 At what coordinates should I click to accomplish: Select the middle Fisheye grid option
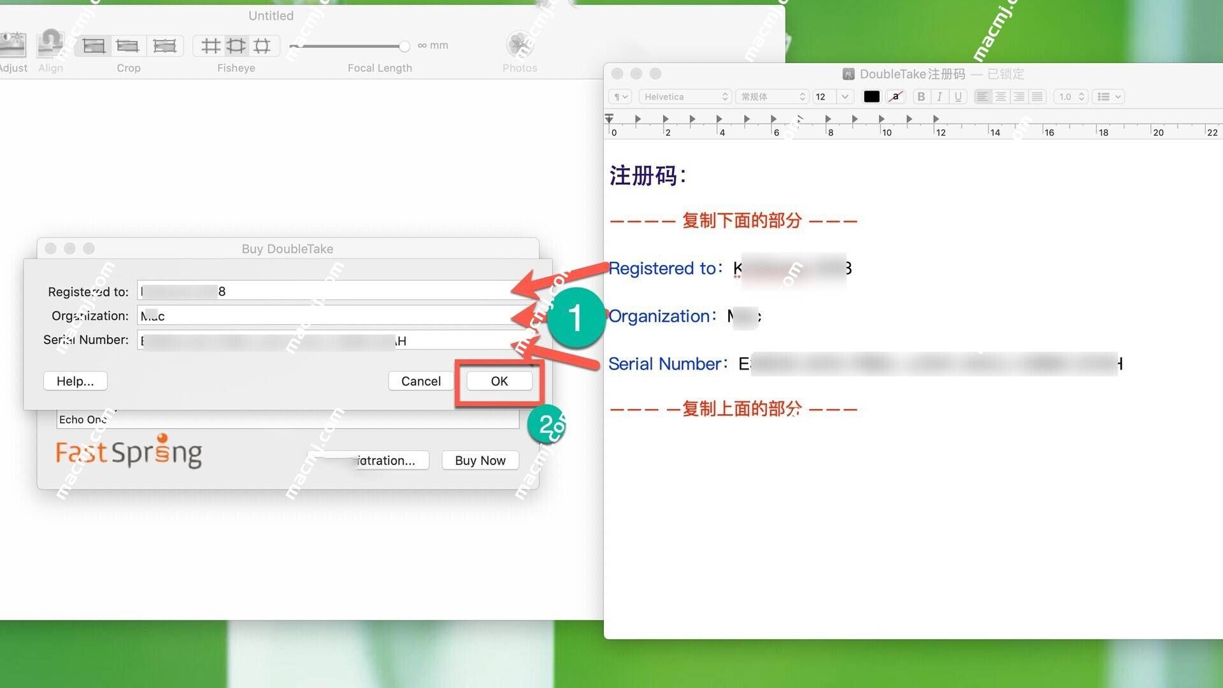click(236, 46)
